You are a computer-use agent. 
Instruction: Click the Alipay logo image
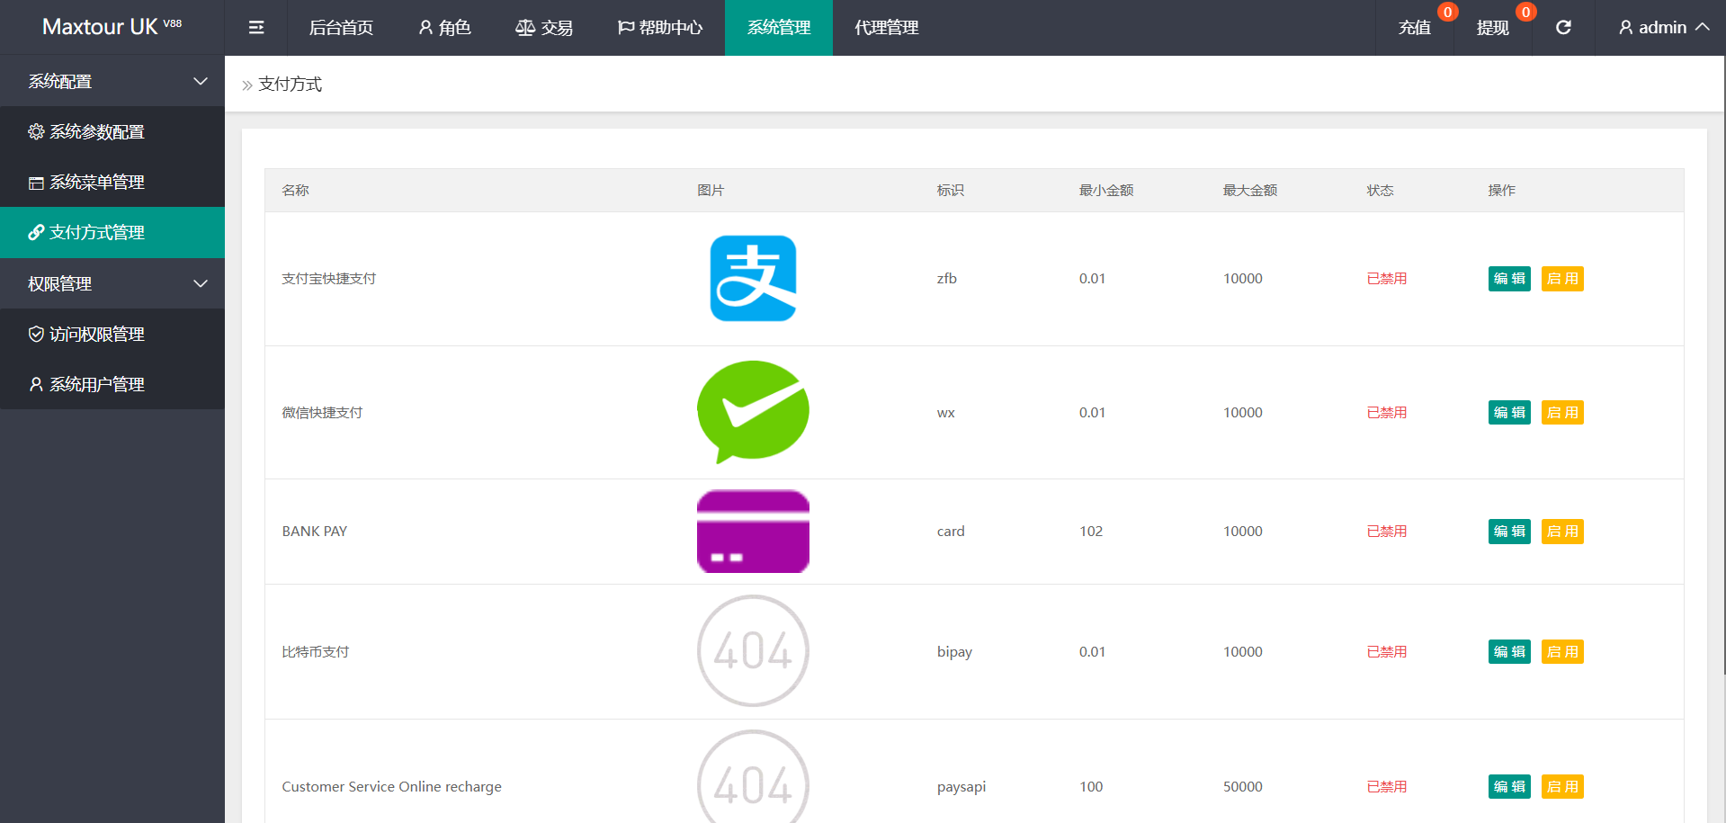coord(753,279)
